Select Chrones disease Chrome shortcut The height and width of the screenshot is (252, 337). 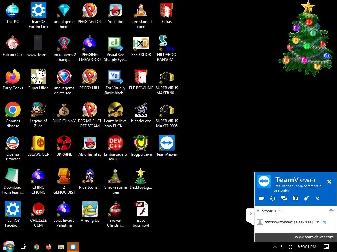click(x=13, y=115)
